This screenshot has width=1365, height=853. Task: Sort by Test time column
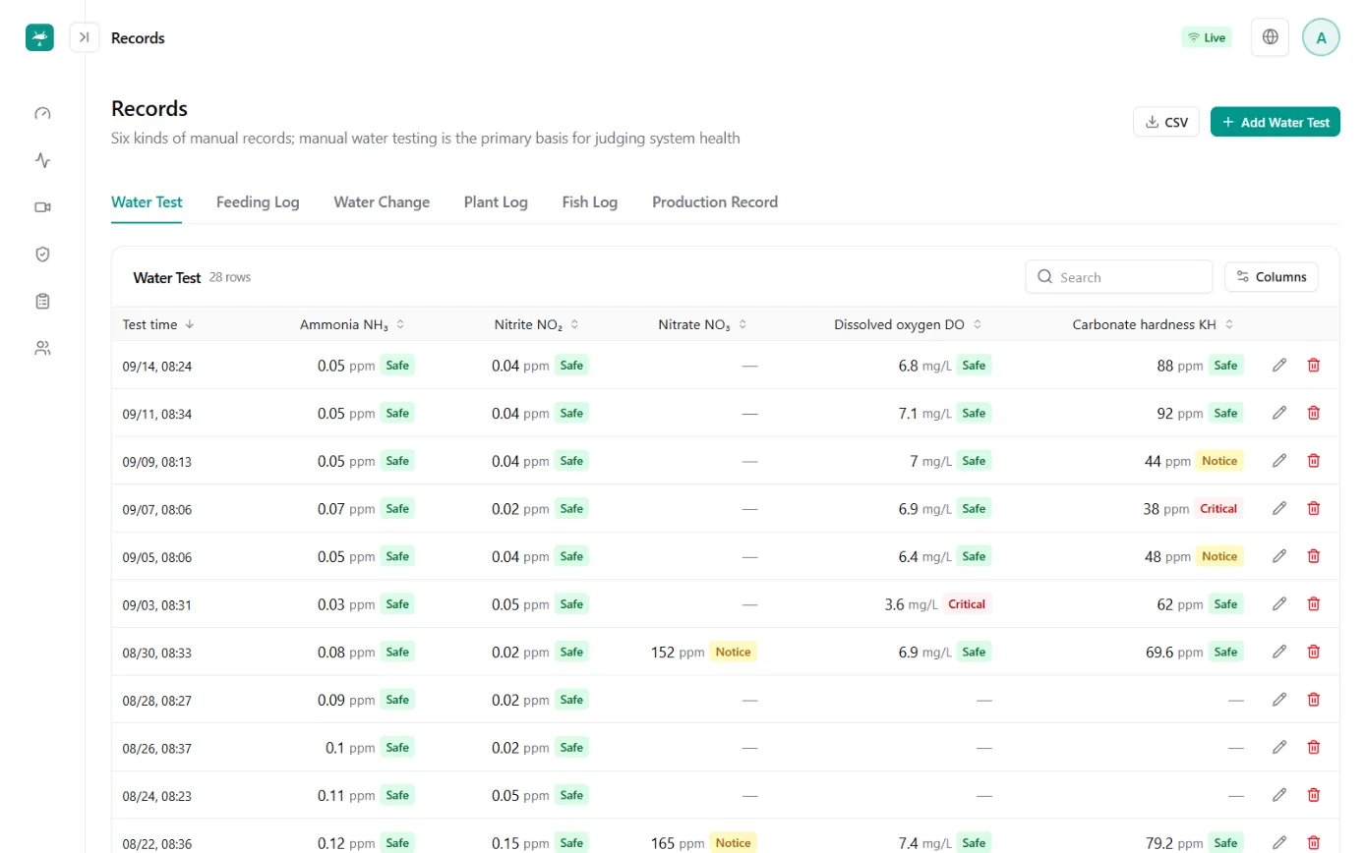pos(158,324)
